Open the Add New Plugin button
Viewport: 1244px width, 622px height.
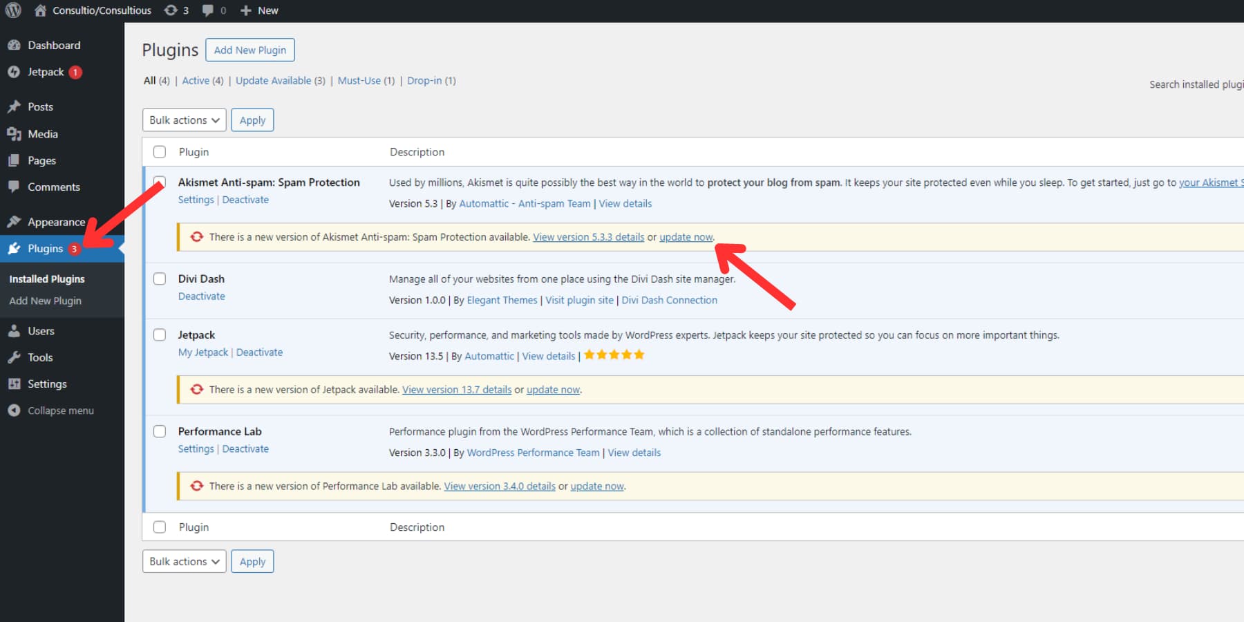click(x=250, y=49)
